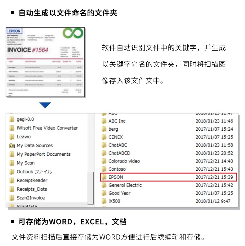This screenshot has width=245, height=246.
Task: Click the iX500 folder name
Action: pyautogui.click(x=114, y=201)
